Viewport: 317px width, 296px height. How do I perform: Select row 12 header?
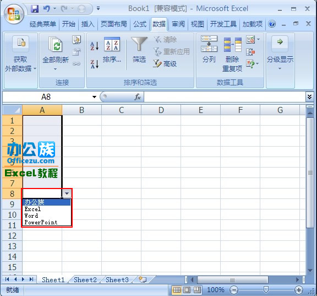pyautogui.click(x=12, y=236)
